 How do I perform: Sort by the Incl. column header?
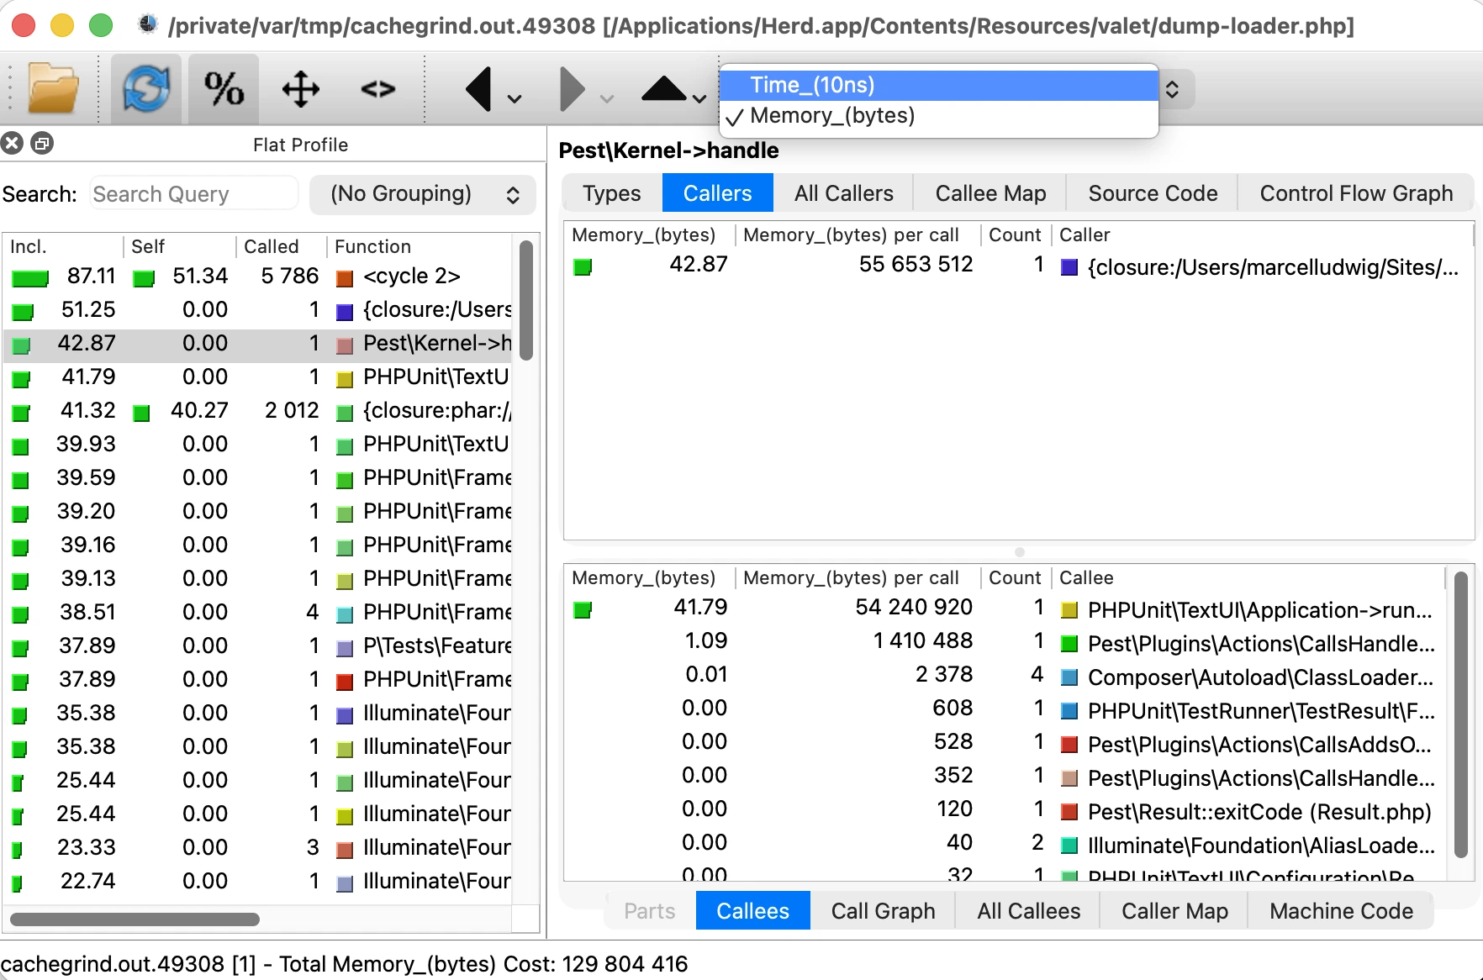click(x=64, y=246)
